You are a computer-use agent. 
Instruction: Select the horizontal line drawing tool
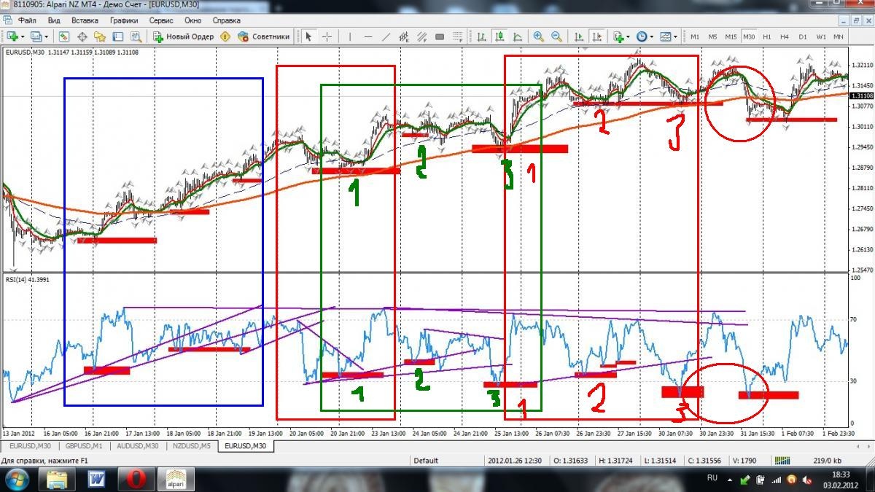click(368, 36)
